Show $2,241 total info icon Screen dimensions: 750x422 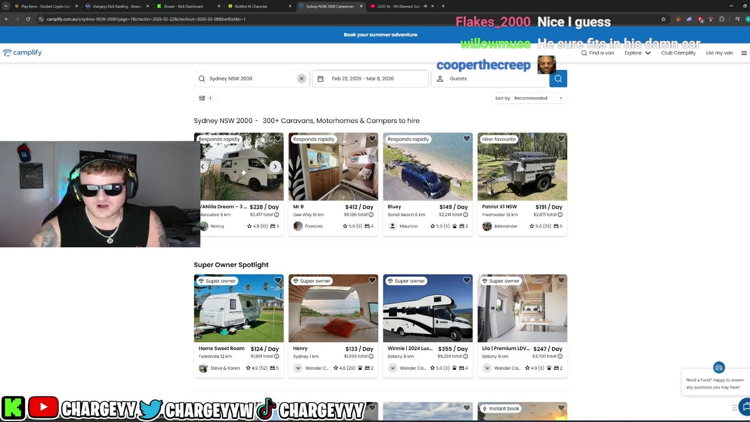pos(466,215)
